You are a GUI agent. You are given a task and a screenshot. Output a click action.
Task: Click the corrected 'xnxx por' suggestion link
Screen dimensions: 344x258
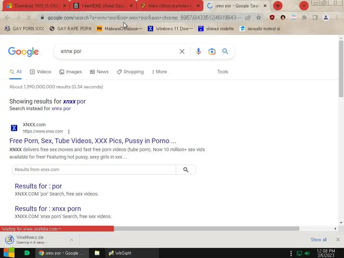pos(74,101)
